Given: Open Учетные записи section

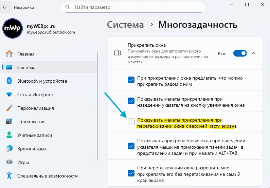Looking at the screenshot, I should [50, 135].
